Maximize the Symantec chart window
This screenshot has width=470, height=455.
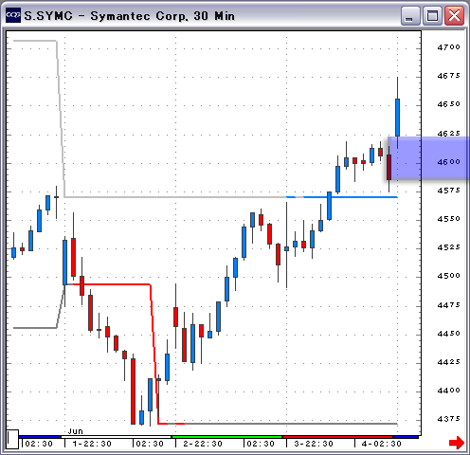(431, 15)
